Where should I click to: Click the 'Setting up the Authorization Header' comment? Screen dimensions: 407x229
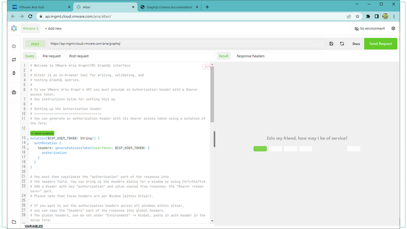click(66, 109)
